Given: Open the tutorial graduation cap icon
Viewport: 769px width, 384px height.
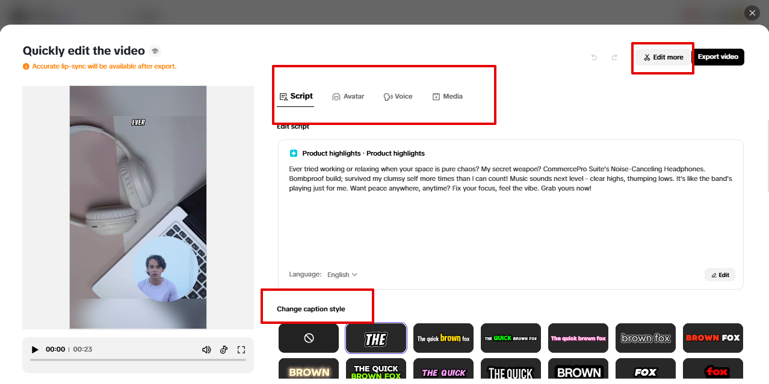Looking at the screenshot, I should [x=155, y=51].
